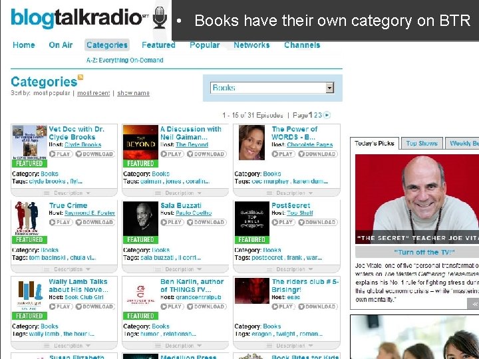Open host Clyde Brooks link
Screen dimensions: 479x359
[x=83, y=145]
